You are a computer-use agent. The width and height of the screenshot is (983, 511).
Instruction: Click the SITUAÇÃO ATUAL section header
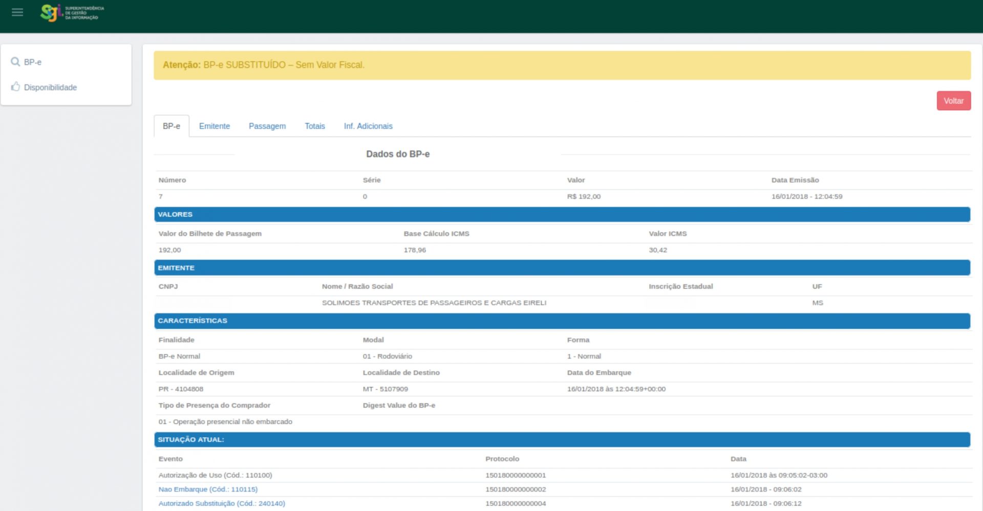pos(562,440)
